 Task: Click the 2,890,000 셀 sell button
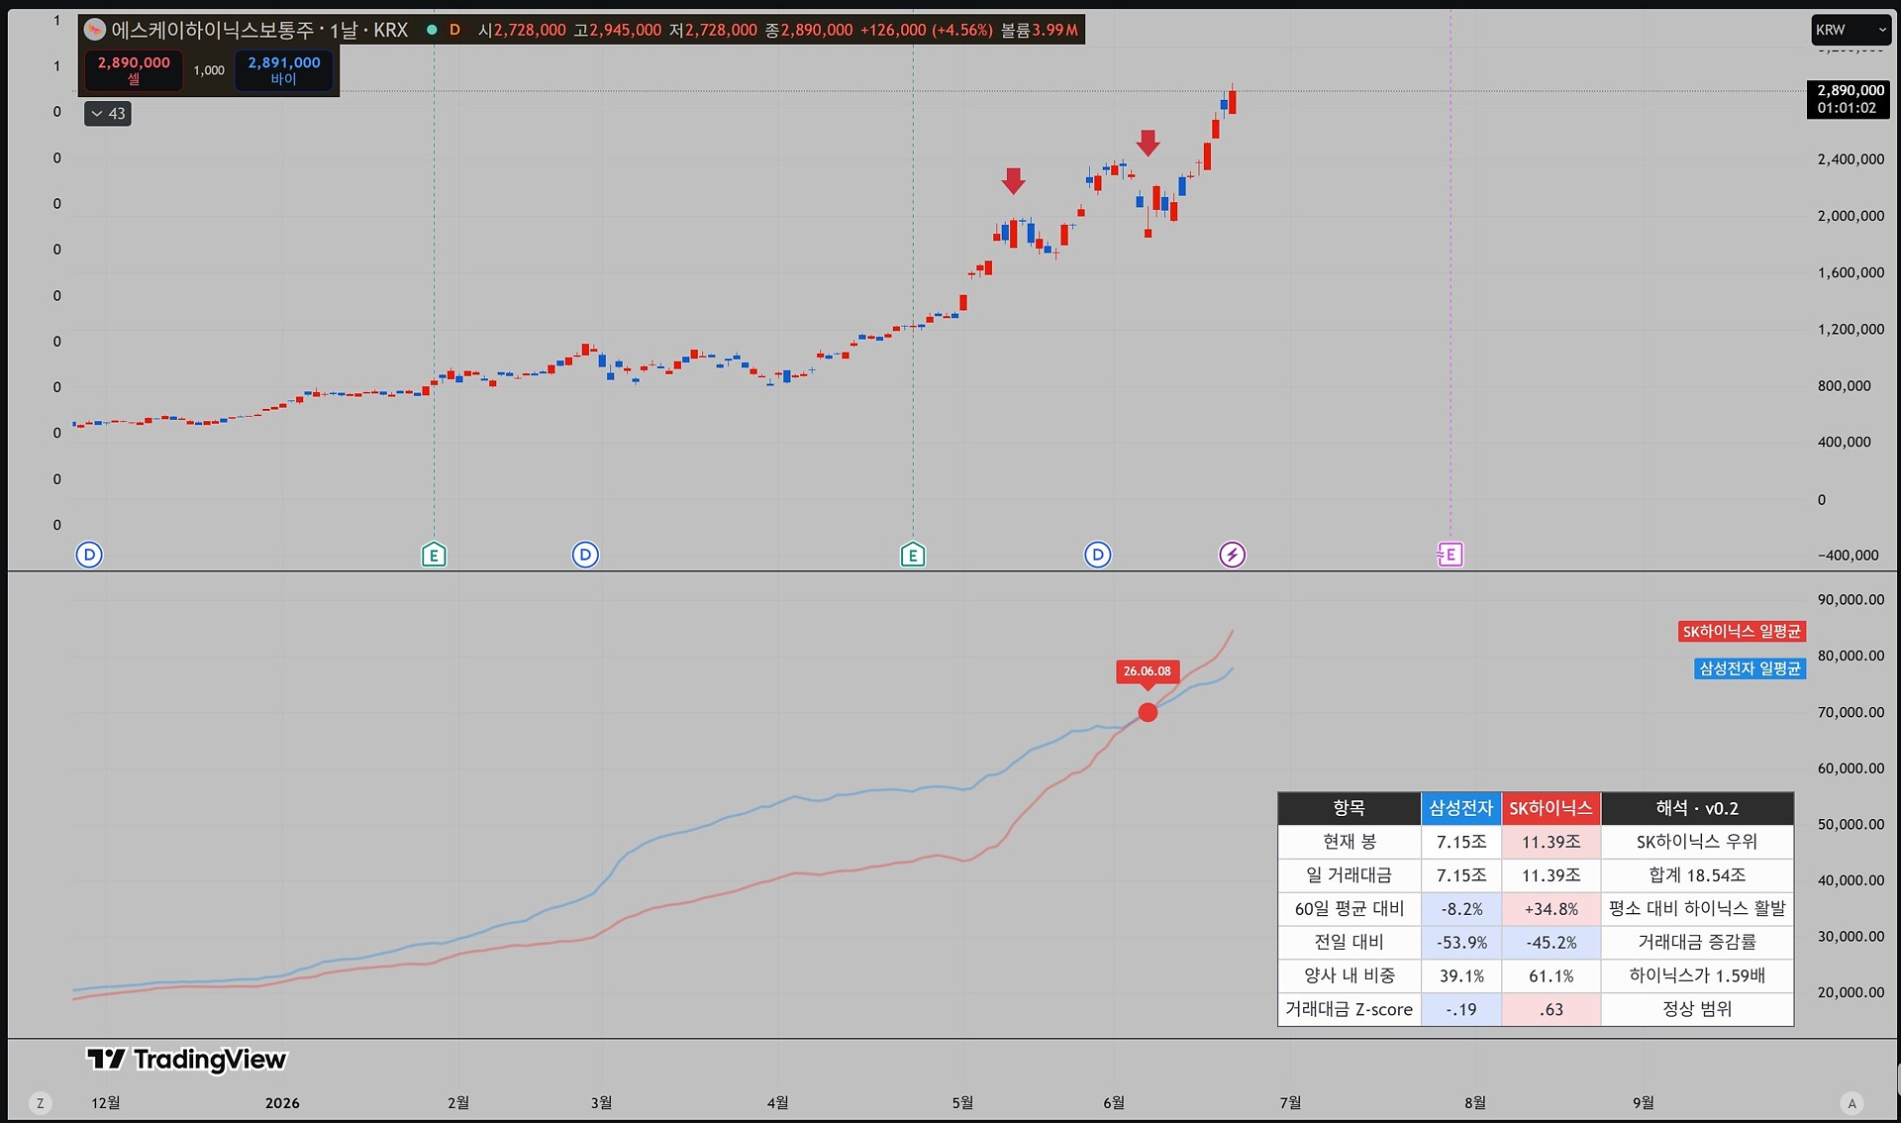click(x=134, y=70)
